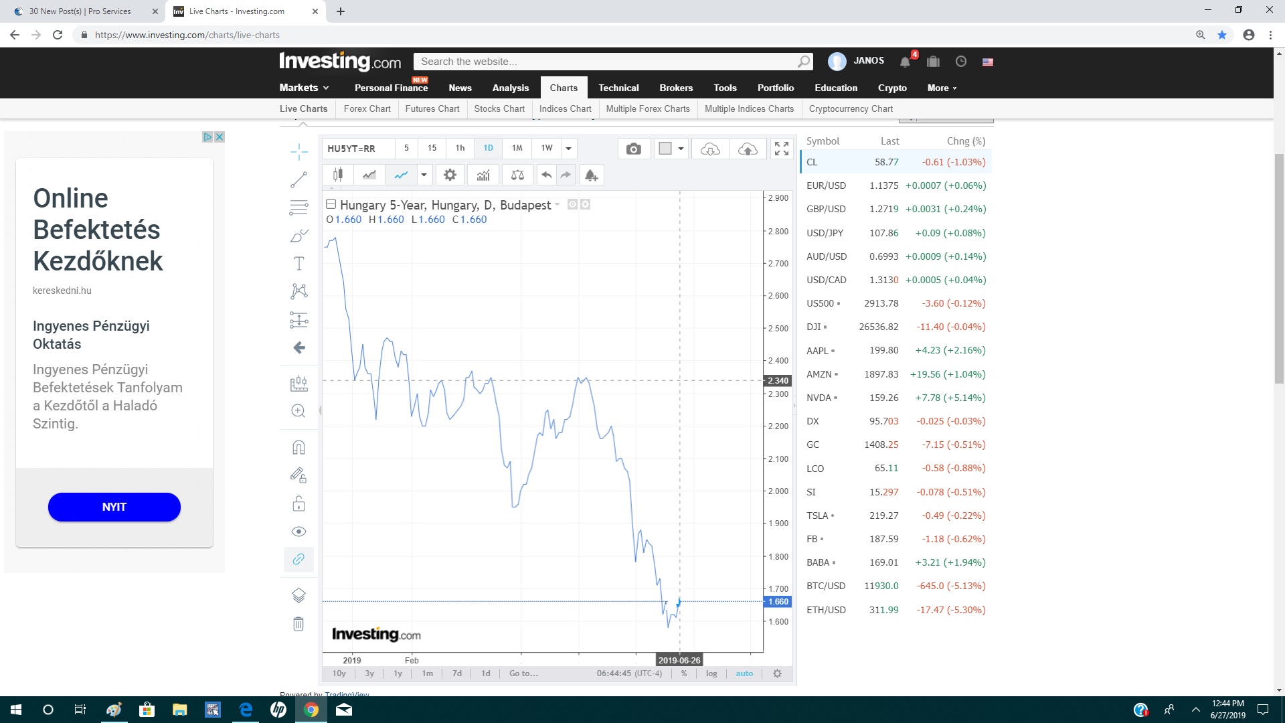Open the indicators dialog
This screenshot has width=1285, height=723.
[x=483, y=175]
